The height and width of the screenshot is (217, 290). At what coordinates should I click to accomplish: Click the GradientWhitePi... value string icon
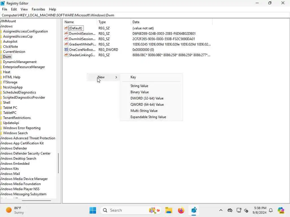[66, 44]
